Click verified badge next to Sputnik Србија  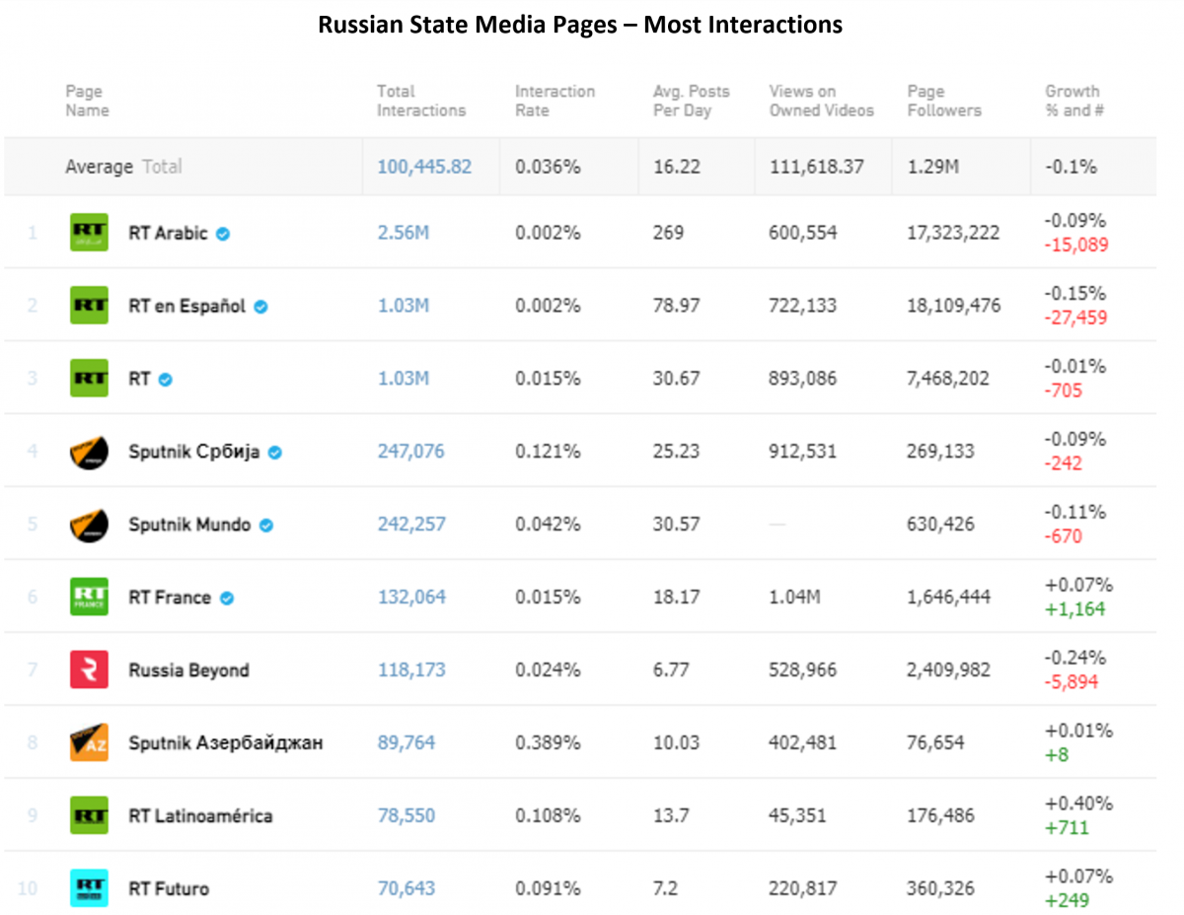pyautogui.click(x=275, y=453)
